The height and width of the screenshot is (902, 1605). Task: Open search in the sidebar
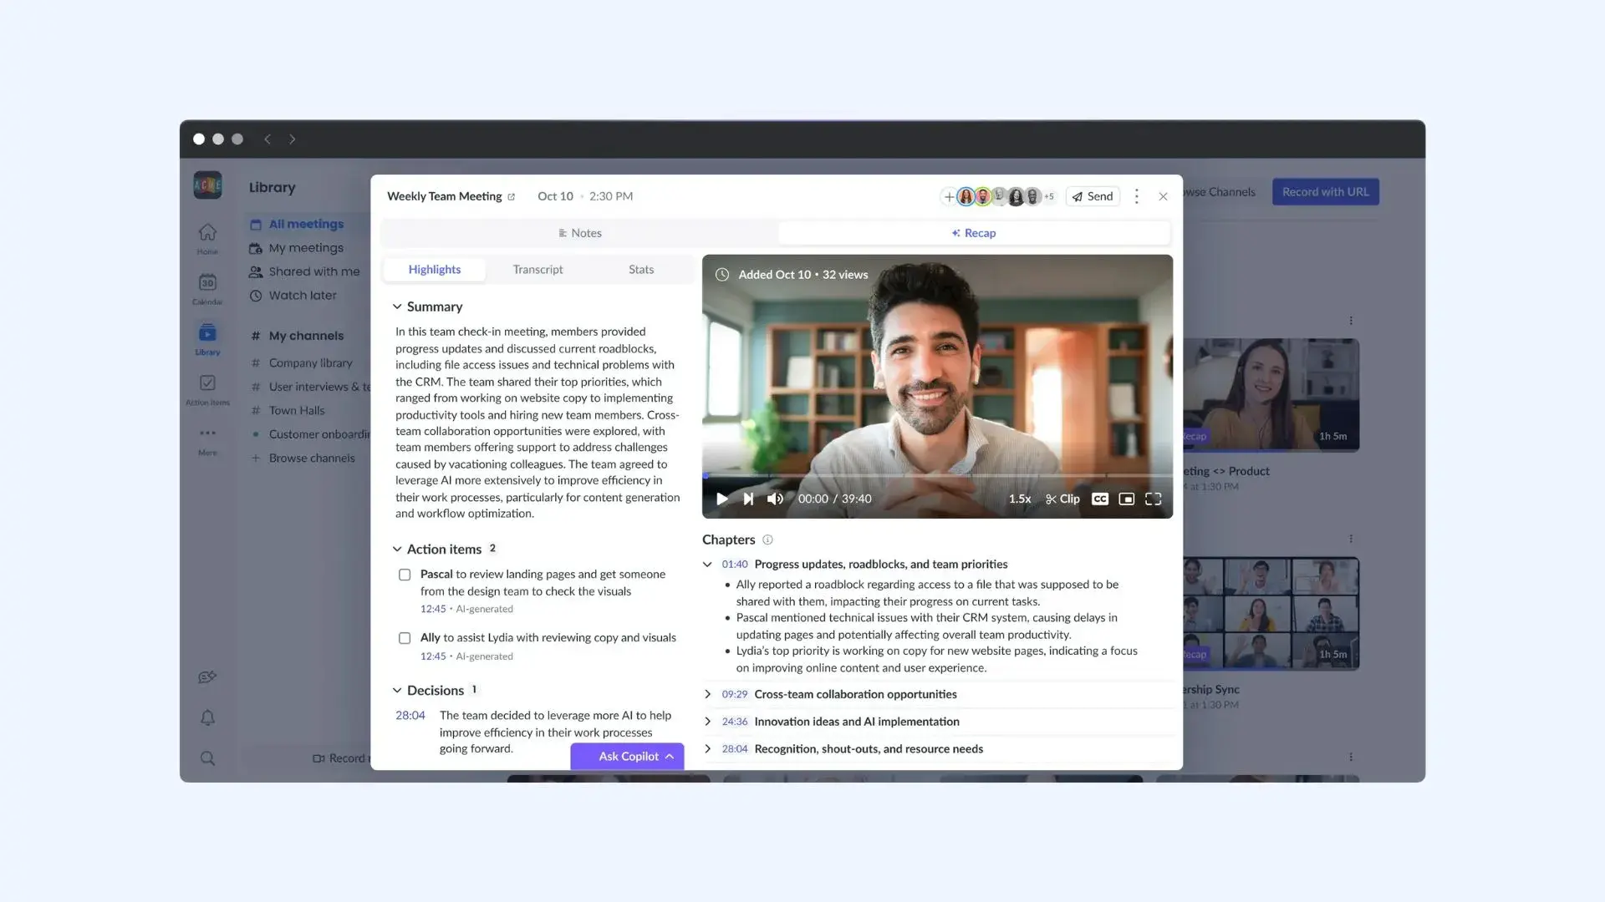pyautogui.click(x=207, y=758)
